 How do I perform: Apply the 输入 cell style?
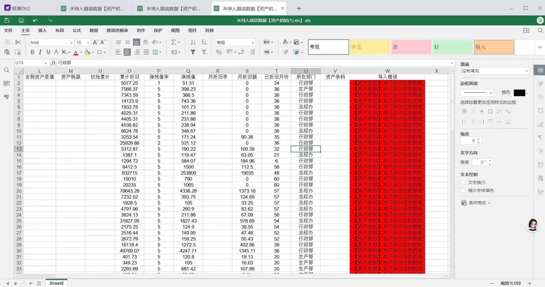[x=494, y=47]
